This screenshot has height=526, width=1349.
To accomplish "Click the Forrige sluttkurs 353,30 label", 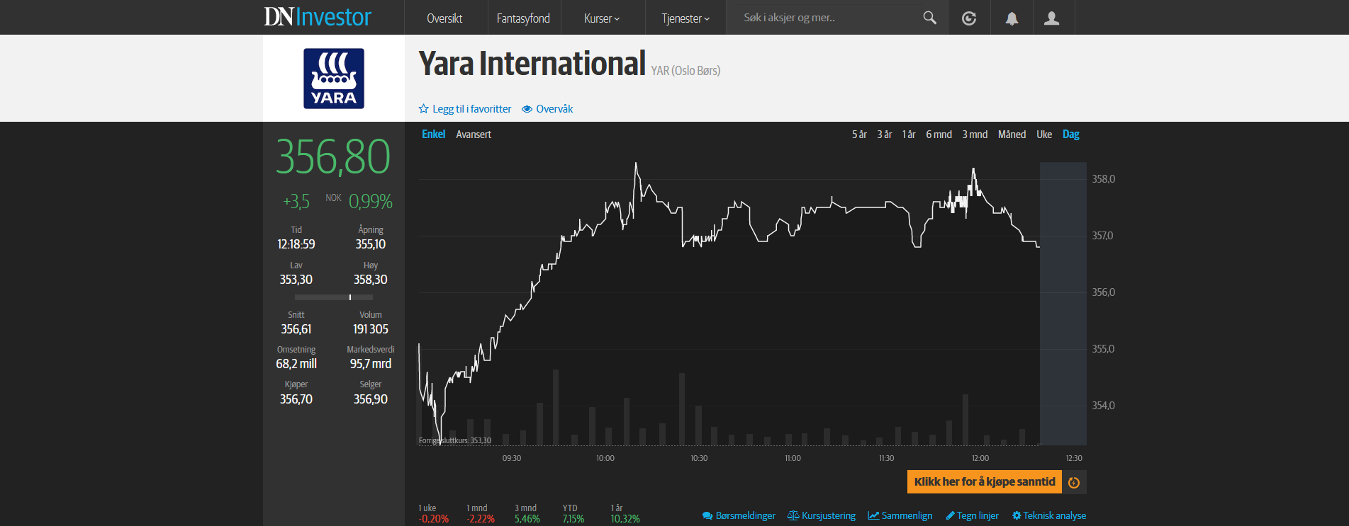I will pyautogui.click(x=455, y=440).
